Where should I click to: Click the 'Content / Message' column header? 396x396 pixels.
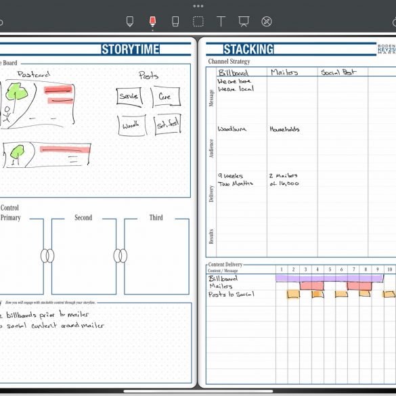click(x=223, y=271)
